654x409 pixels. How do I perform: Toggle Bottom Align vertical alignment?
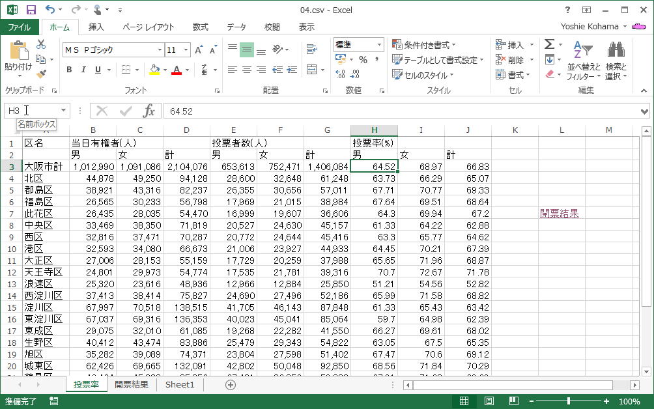[x=261, y=50]
